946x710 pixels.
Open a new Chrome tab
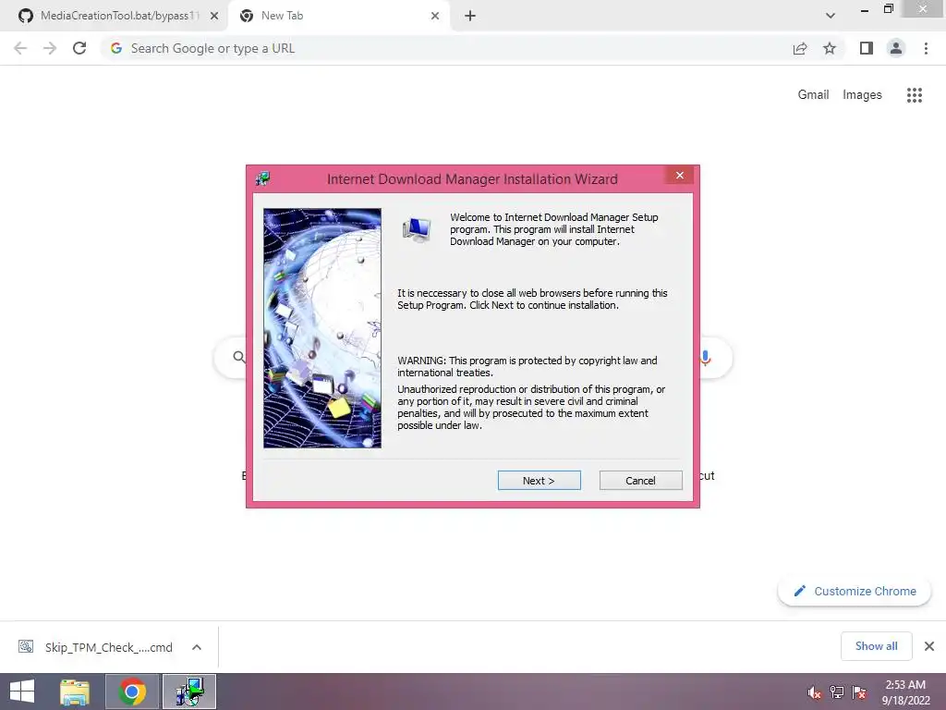click(470, 16)
